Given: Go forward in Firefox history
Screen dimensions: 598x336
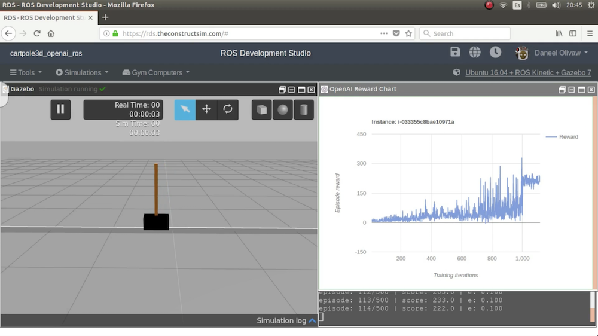Looking at the screenshot, I should tap(23, 33).
